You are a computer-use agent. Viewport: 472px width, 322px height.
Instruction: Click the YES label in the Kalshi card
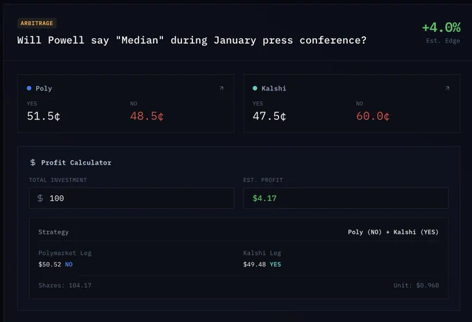point(258,103)
